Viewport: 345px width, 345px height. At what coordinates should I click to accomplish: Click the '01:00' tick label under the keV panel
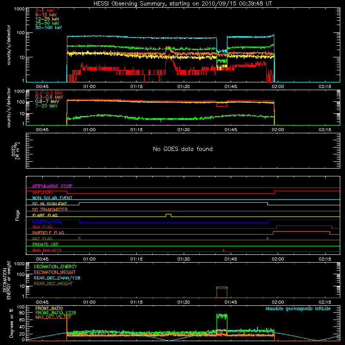89,87
